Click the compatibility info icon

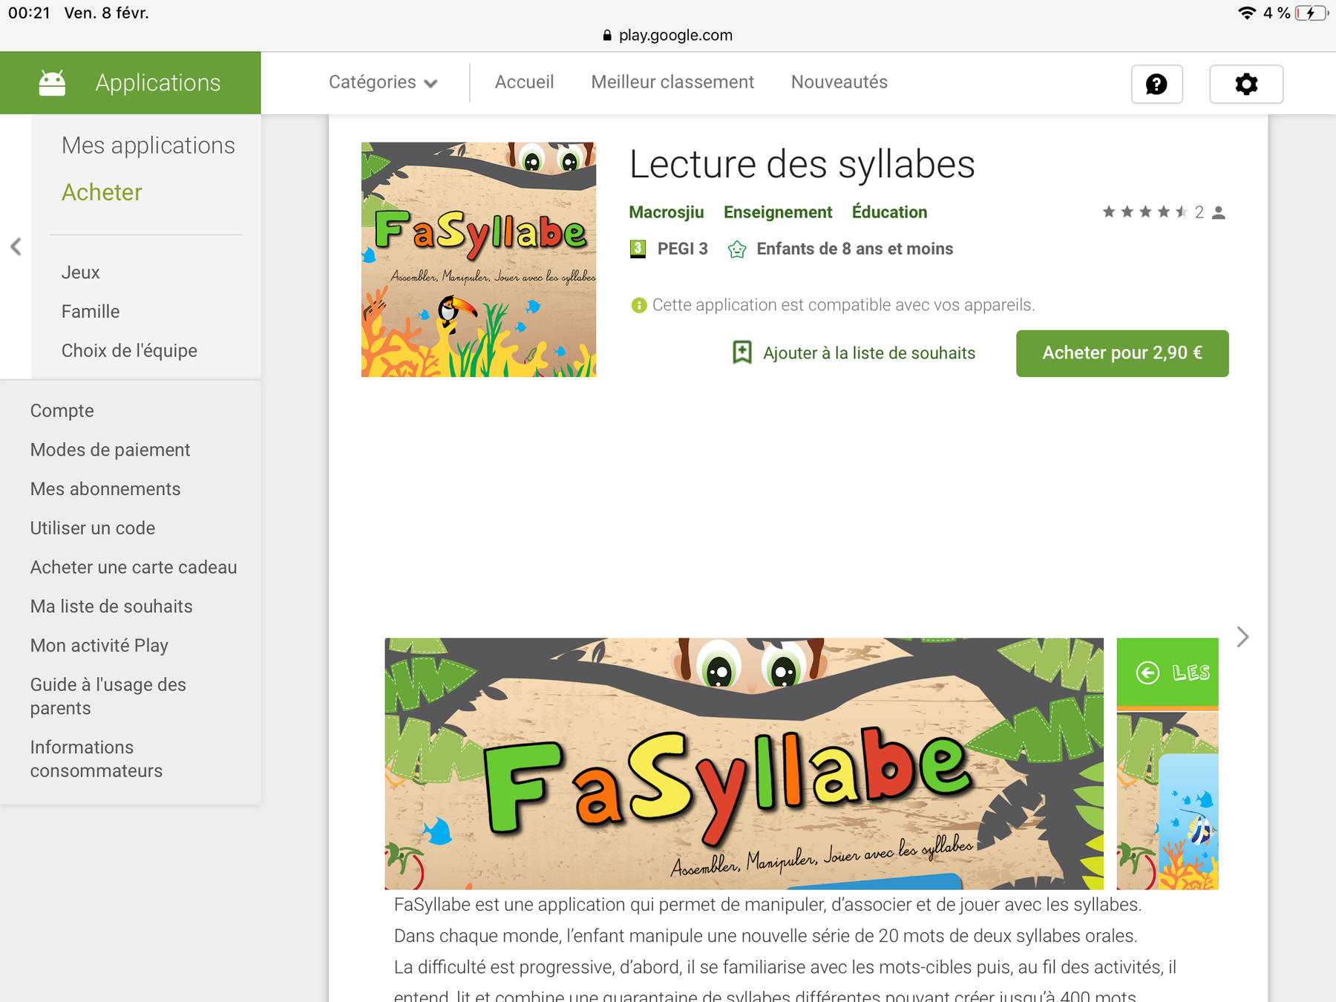pyautogui.click(x=638, y=305)
